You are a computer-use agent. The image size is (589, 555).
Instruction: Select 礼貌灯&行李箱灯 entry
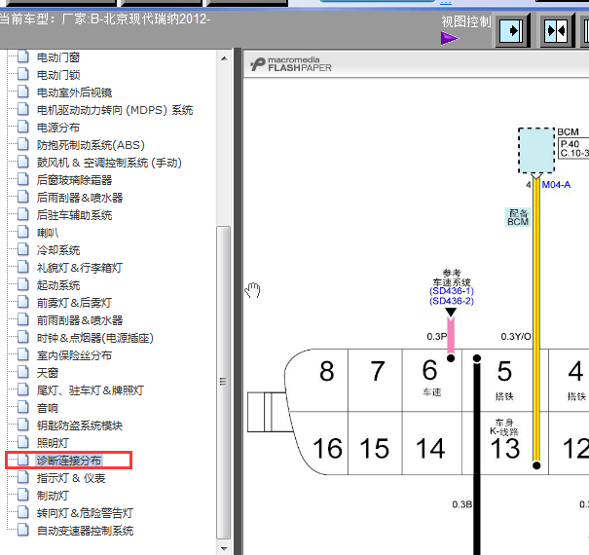click(x=80, y=268)
